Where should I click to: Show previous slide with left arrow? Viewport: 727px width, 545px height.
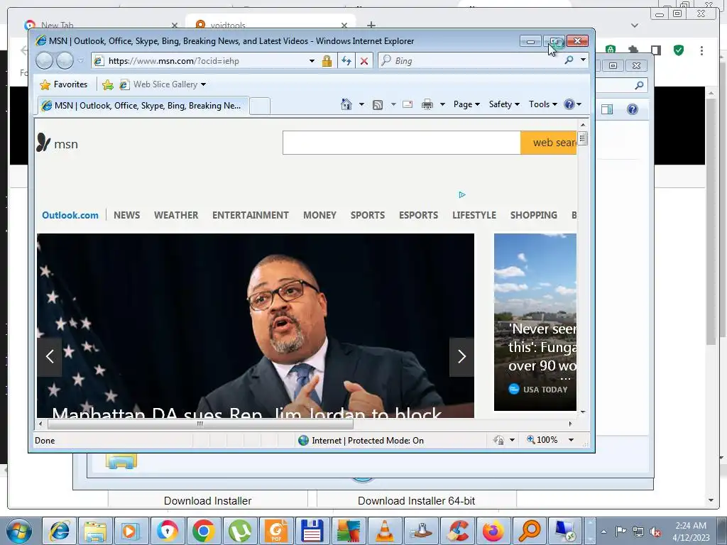[x=50, y=356]
